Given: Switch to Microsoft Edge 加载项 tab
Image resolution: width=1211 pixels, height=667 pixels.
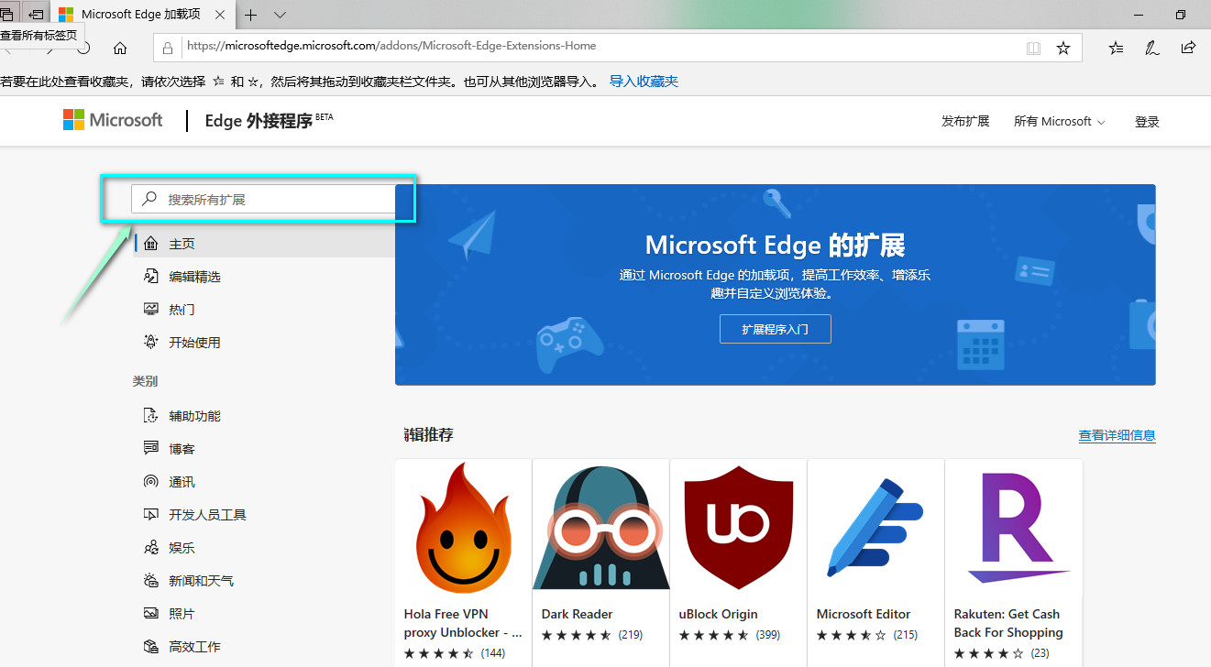Looking at the screenshot, I should 140,15.
